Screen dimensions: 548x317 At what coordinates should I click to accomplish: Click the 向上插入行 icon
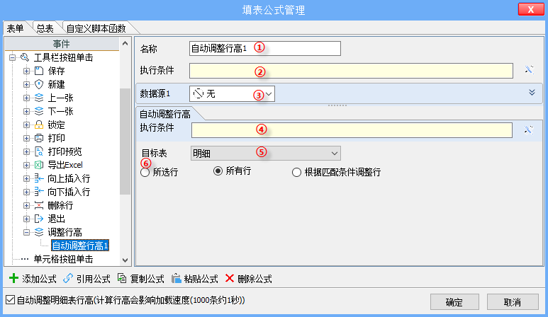[39, 178]
